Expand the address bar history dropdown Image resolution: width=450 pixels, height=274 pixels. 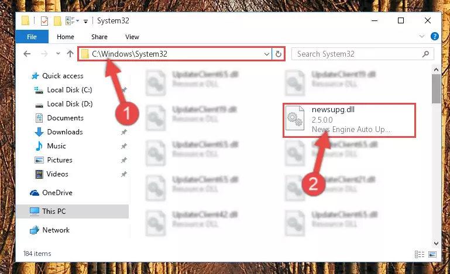tap(267, 54)
